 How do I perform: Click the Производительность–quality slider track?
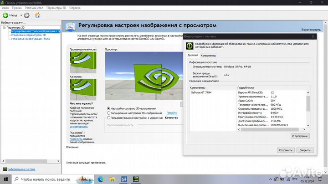160,125
